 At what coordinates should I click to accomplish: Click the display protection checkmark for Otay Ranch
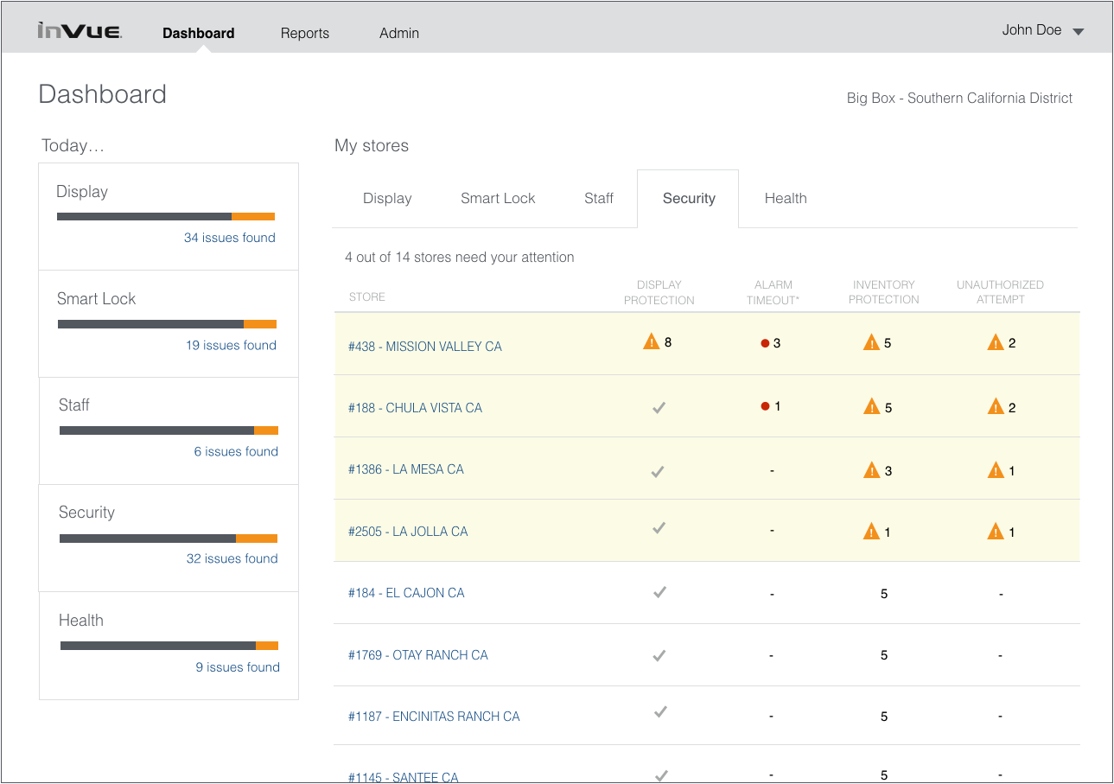click(x=659, y=654)
